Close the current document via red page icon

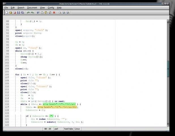pyautogui.click(x=15, y=12)
